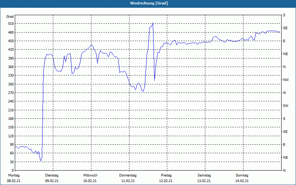Select the 510 y-axis tick label

click(x=11, y=24)
